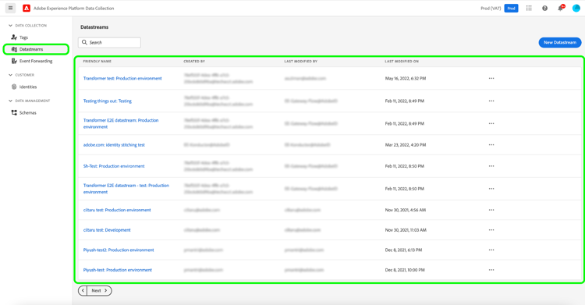Open the hamburger navigation menu

click(x=10, y=8)
